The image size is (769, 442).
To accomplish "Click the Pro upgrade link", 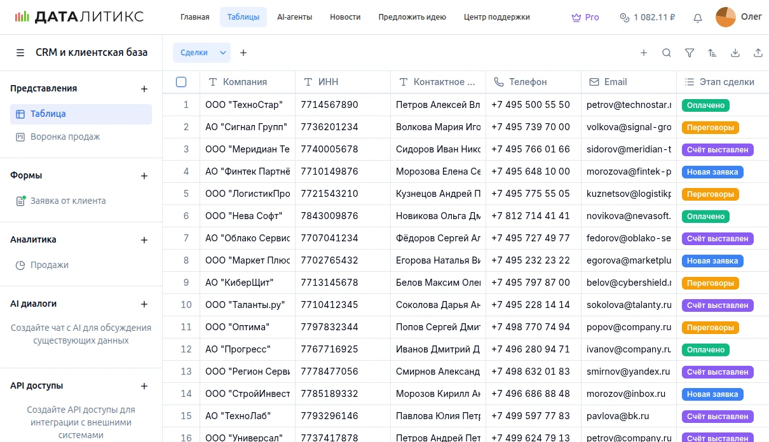I will (x=585, y=18).
